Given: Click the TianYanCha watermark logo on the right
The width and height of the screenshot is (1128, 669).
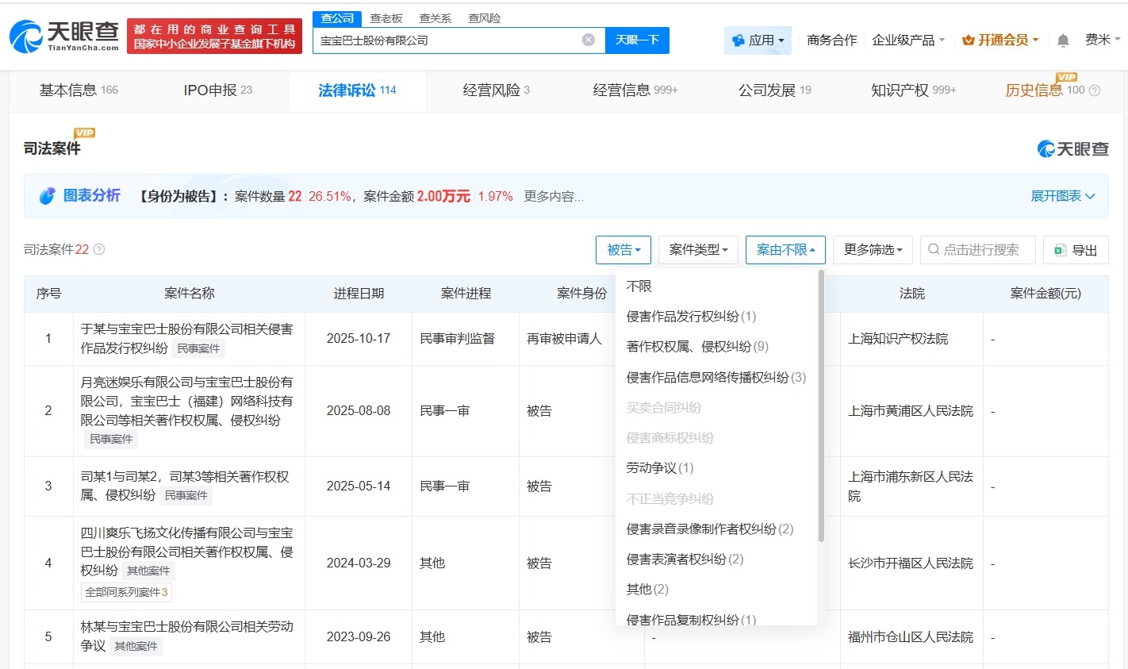Looking at the screenshot, I should point(1072,148).
